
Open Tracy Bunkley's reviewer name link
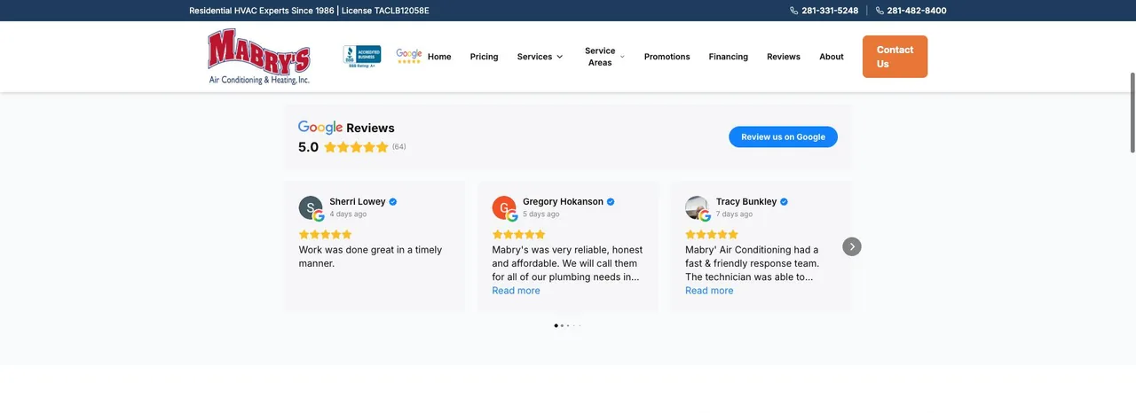(x=746, y=202)
